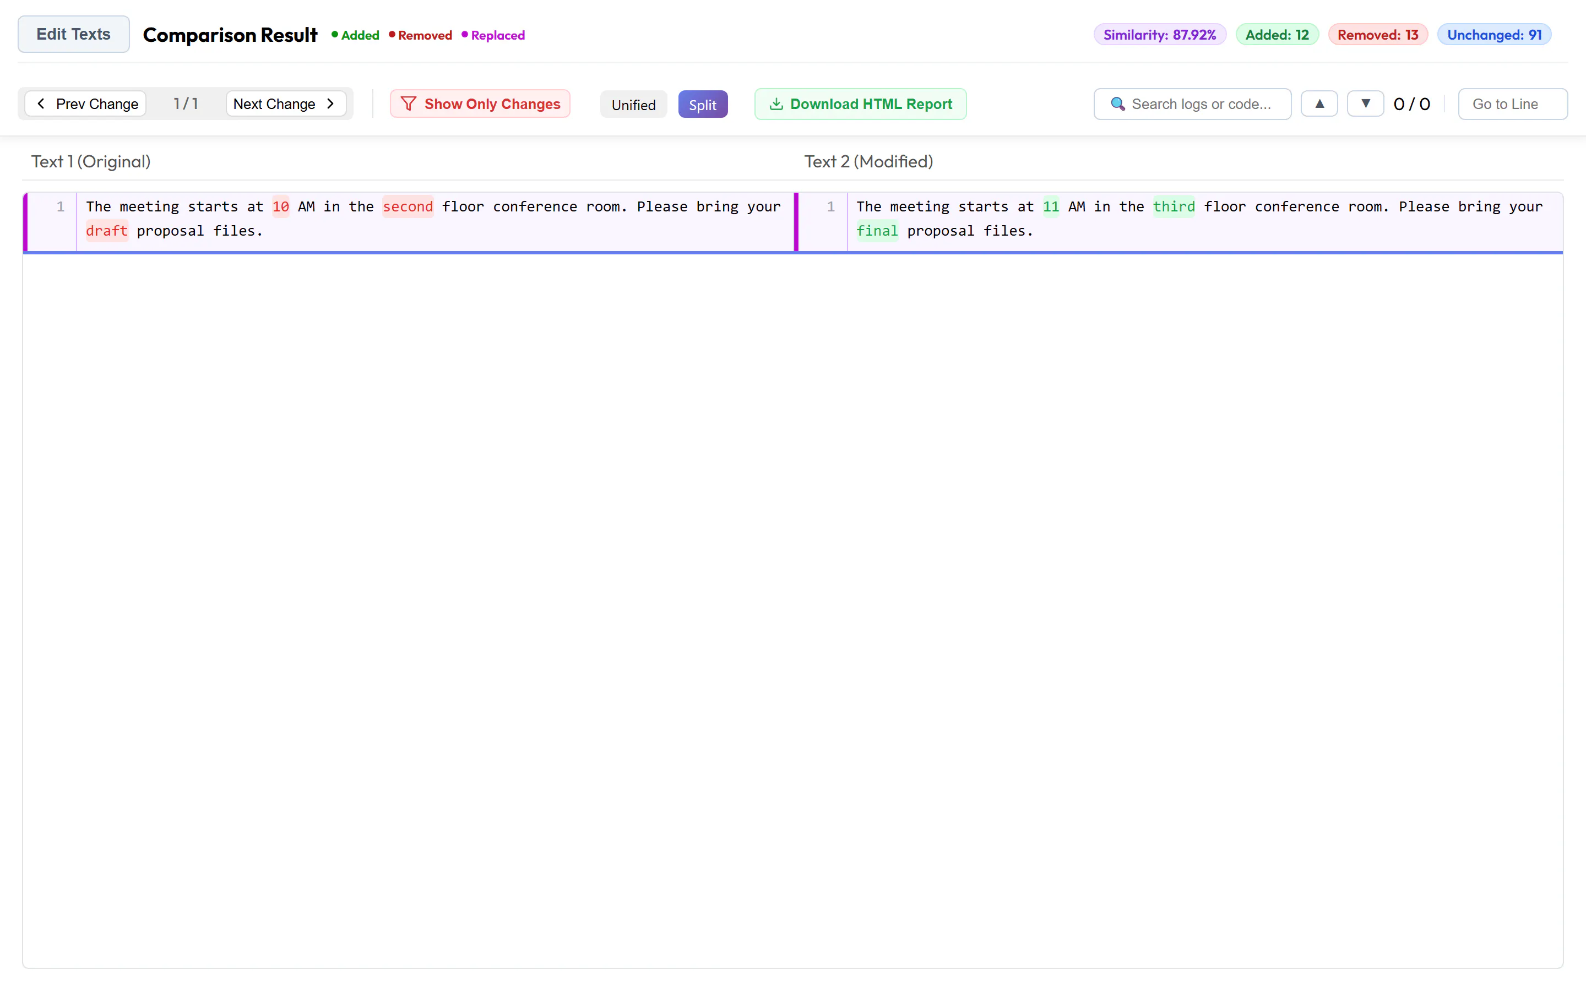This screenshot has height=991, width=1586.
Task: Click the Similarity 87.92% badge
Action: point(1159,35)
